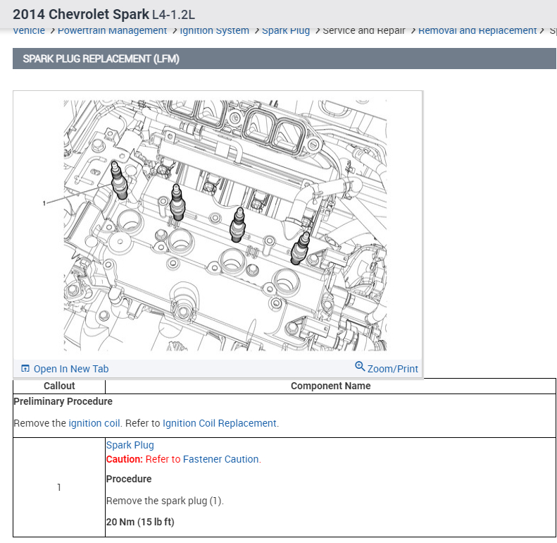This screenshot has height=543, width=557.
Task: Click the magnifier icon beside Zoom/Print
Action: coord(360,366)
